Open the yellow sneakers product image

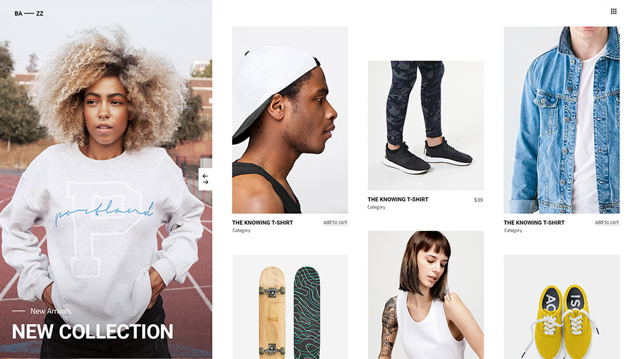click(562, 307)
